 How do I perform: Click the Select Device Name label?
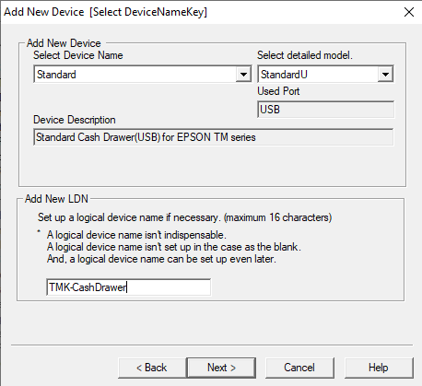click(78, 55)
